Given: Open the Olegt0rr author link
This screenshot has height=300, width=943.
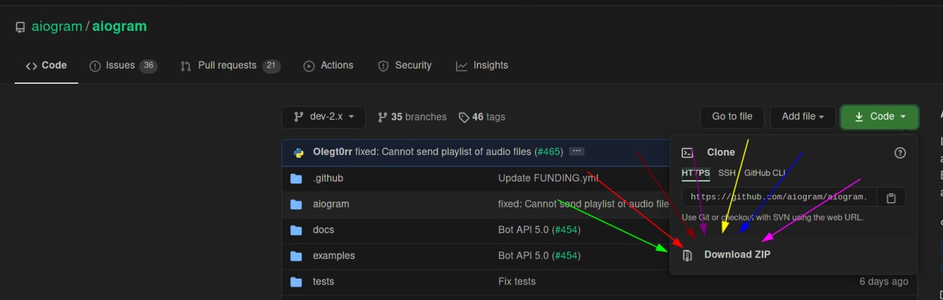Looking at the screenshot, I should (332, 152).
